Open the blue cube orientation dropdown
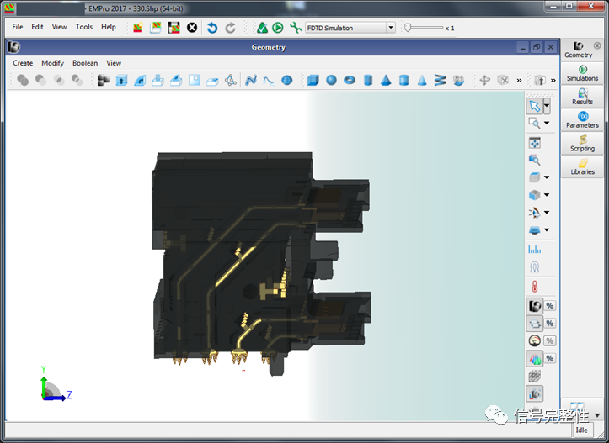 [547, 194]
